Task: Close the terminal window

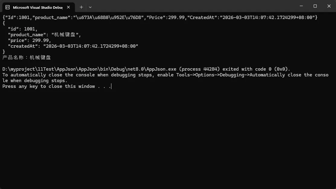Action: click(x=329, y=6)
